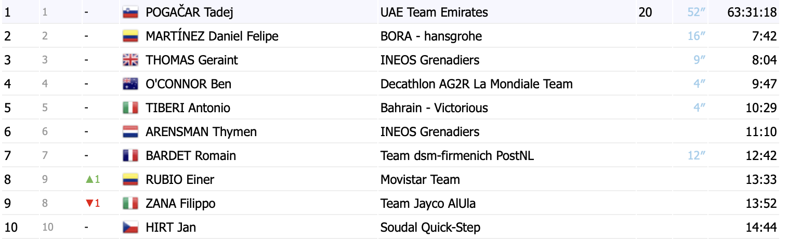Click the red down arrow for Zana

(89, 204)
